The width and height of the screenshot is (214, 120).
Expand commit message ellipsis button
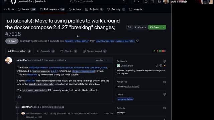[40, 117]
